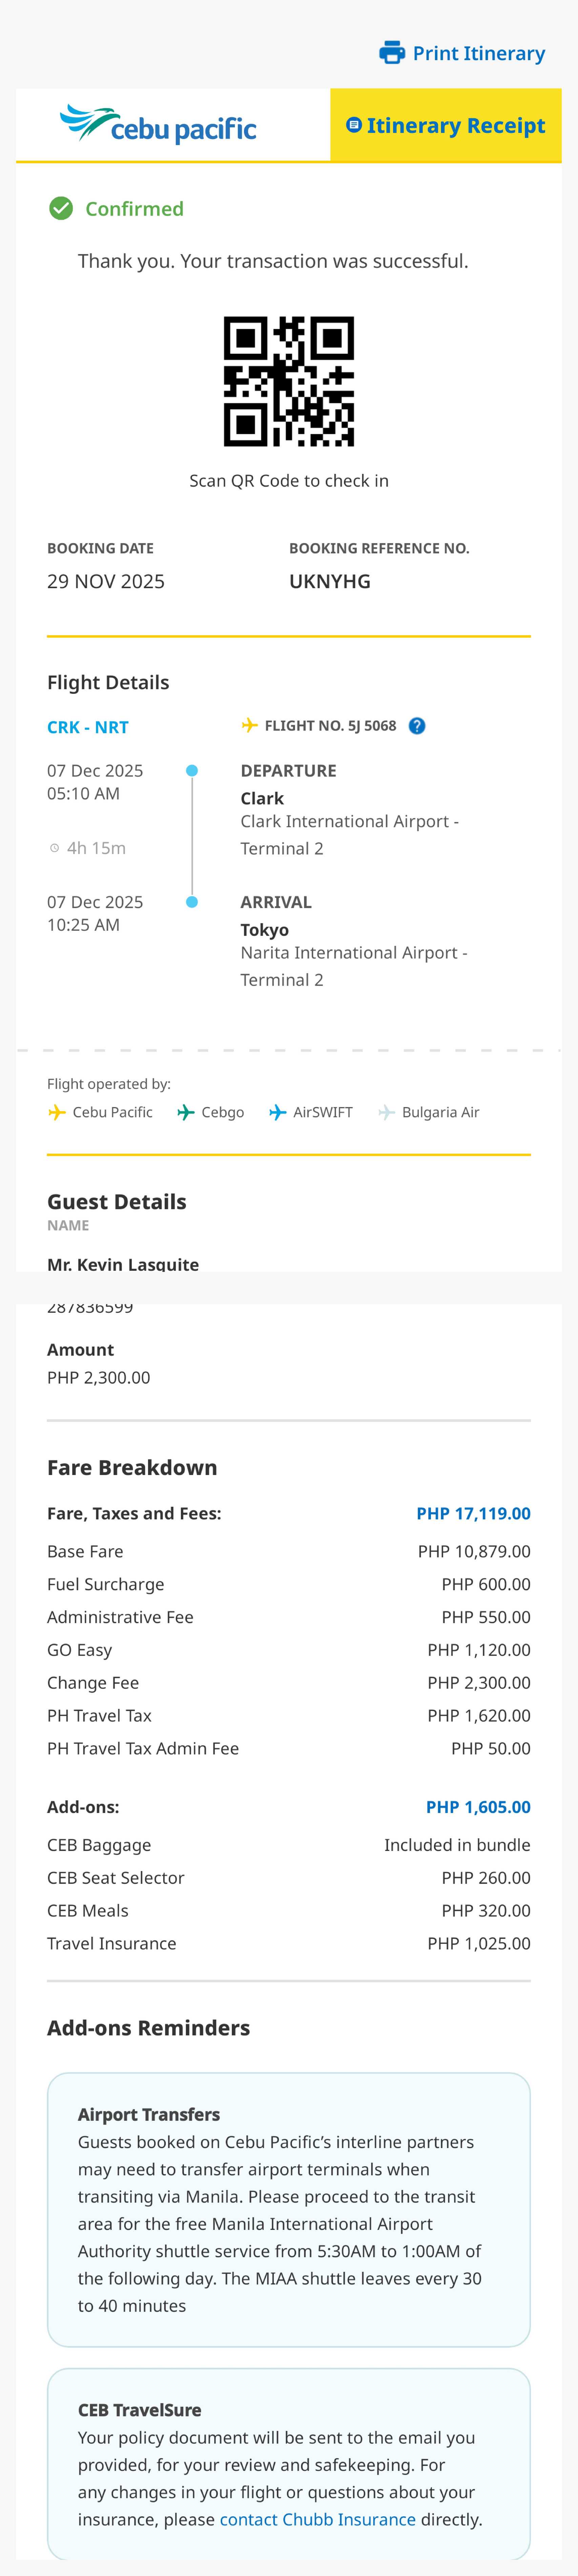Click the Fare, Taxes and Fees total
578x2576 pixels.
473,1513
